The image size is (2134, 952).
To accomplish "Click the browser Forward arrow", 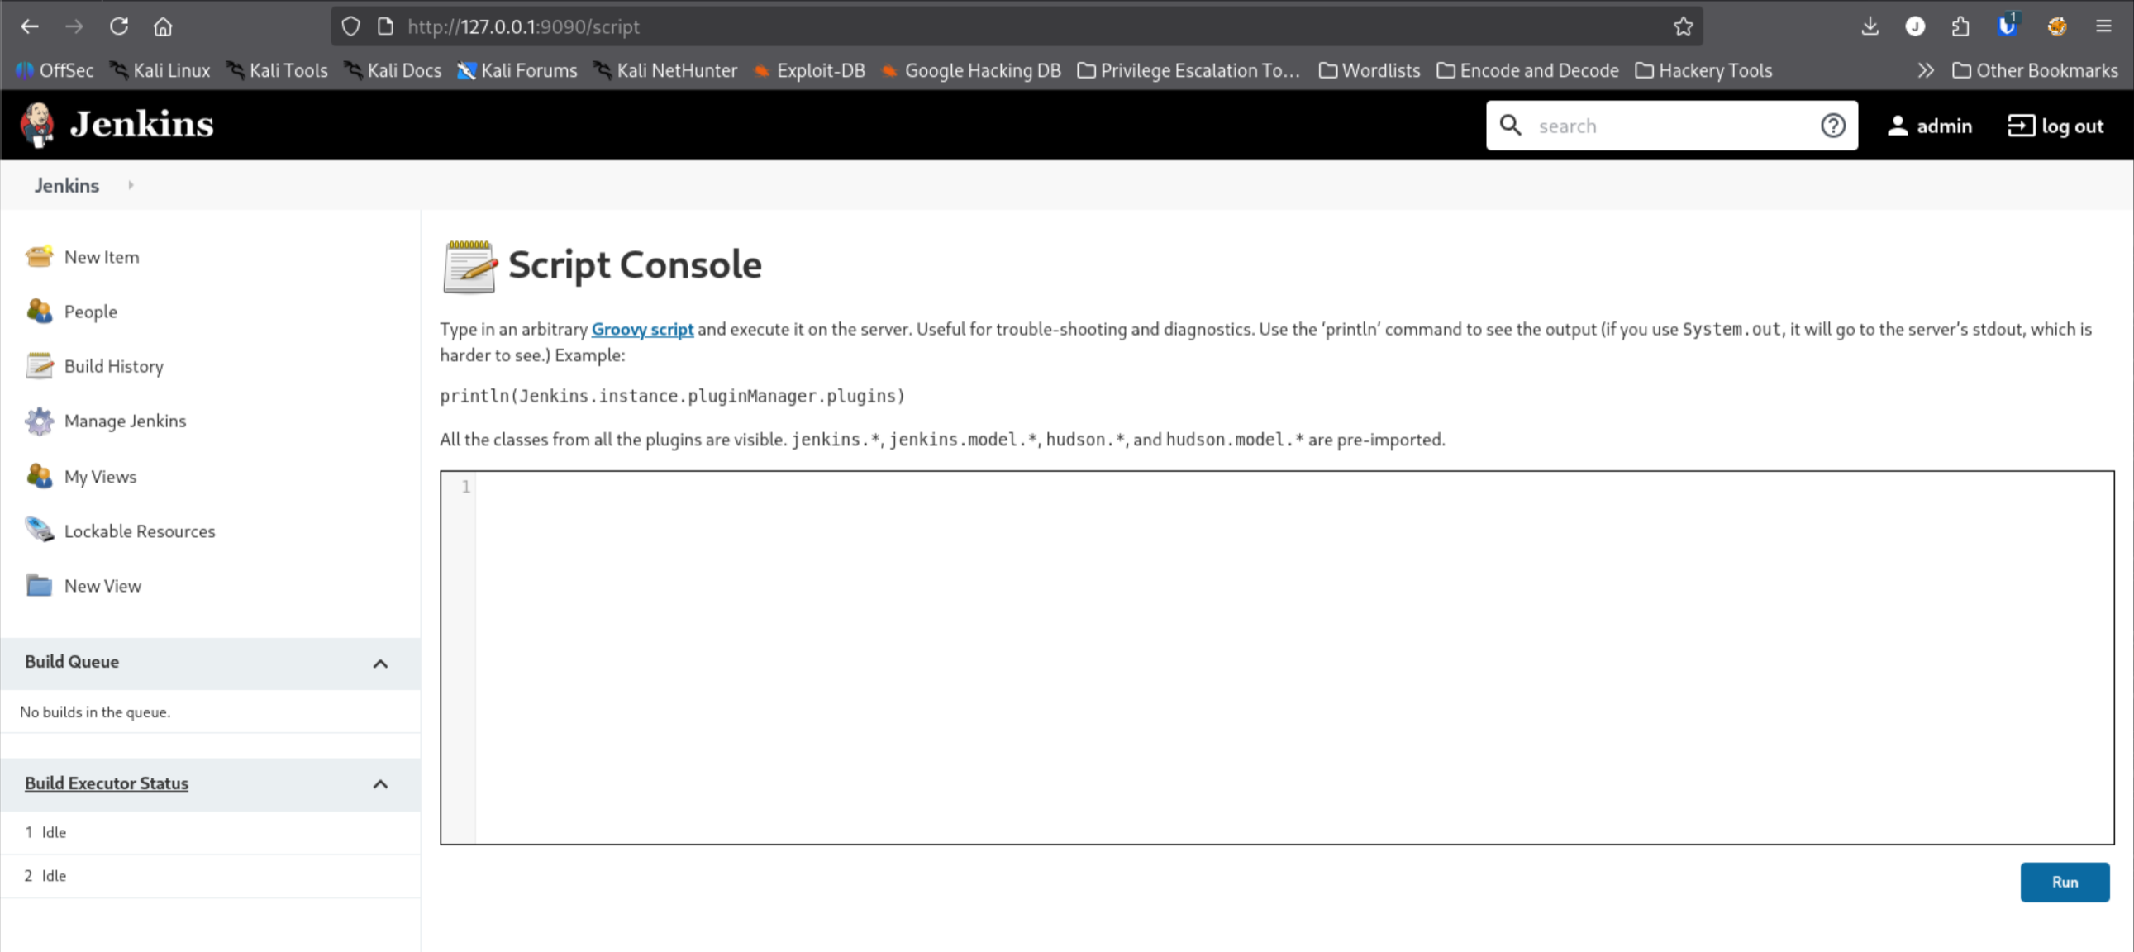I will (74, 26).
